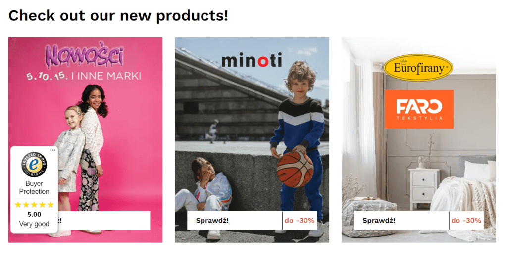Click the five-star rating row
The height and width of the screenshot is (259, 507).
pyautogui.click(x=34, y=205)
